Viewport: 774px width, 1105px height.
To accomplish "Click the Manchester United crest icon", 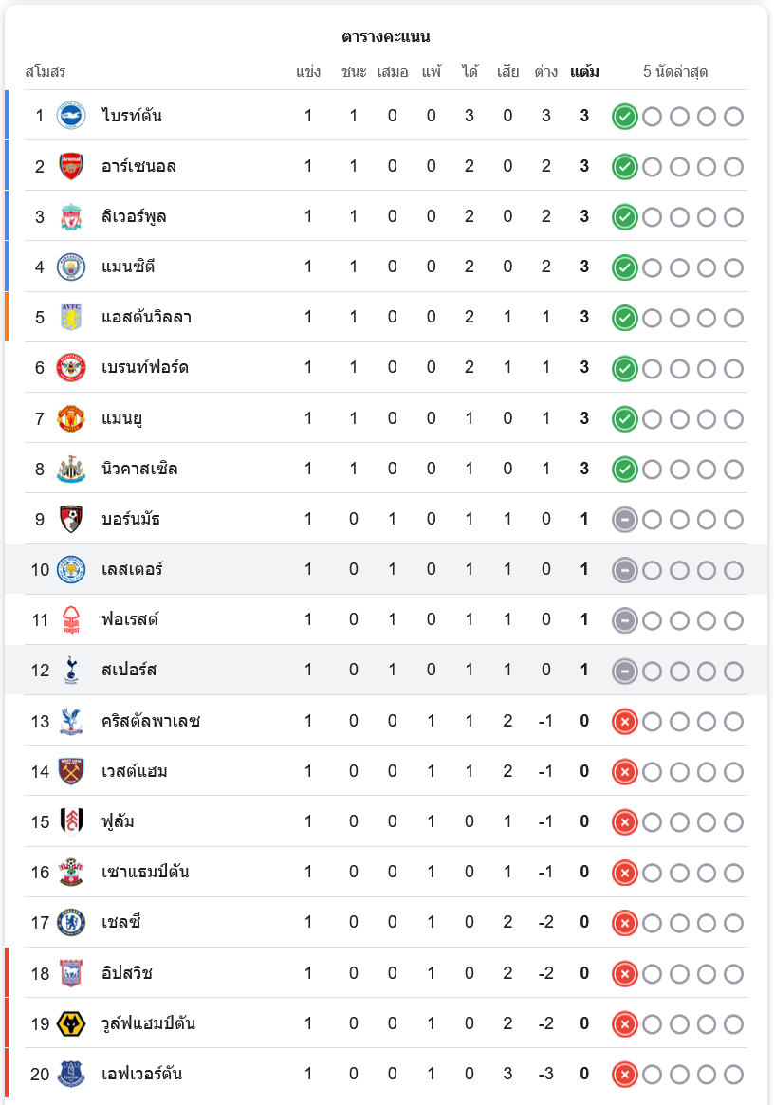I will [x=71, y=417].
